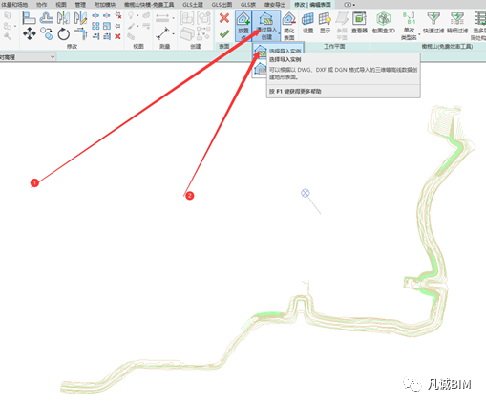
Task: Select the Modify | Edit Surface tab
Action: click(x=312, y=5)
